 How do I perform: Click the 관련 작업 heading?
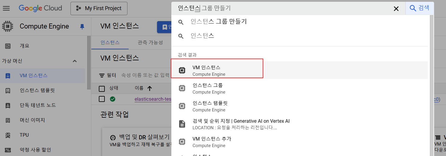coord(115,114)
